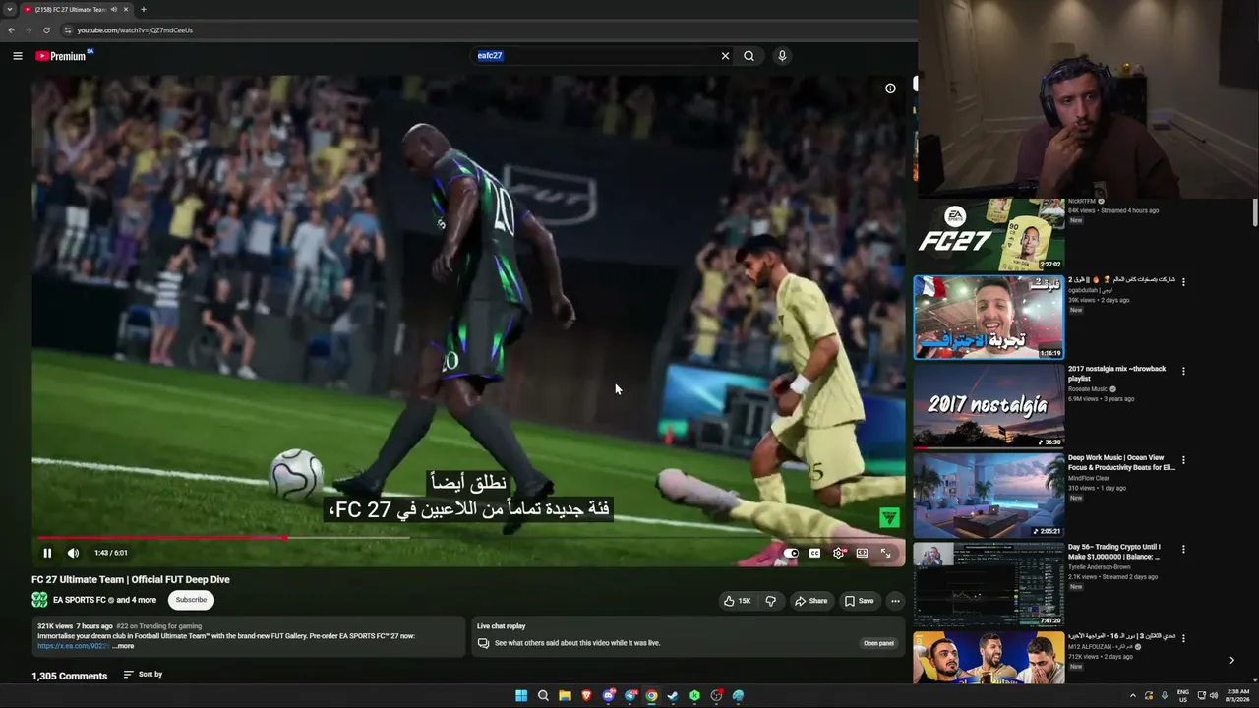The width and height of the screenshot is (1259, 708).
Task: Open the Trading Crypto stream thumbnail
Action: (x=989, y=584)
